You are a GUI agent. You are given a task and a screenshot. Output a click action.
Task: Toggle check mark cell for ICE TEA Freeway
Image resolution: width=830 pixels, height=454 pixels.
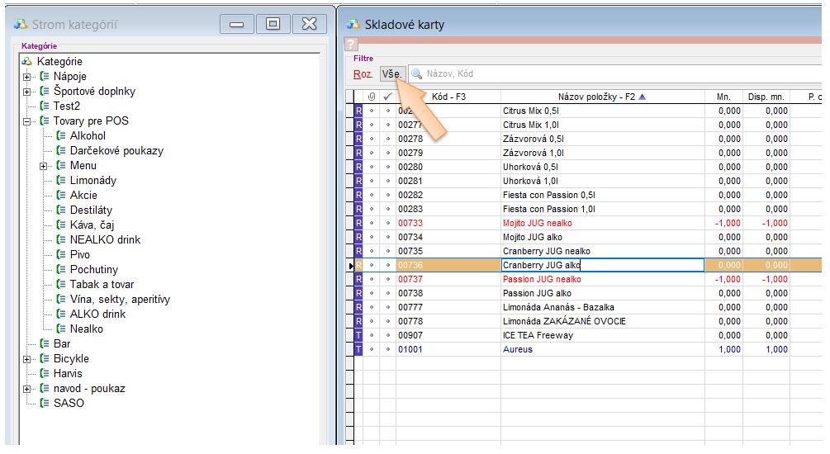tap(387, 335)
